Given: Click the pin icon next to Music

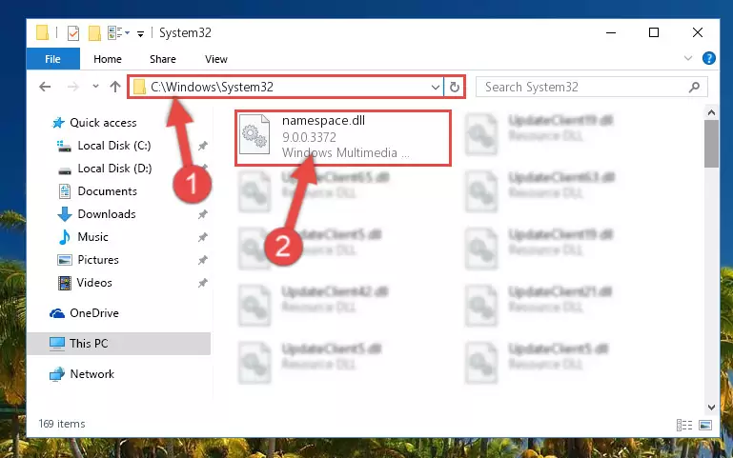Looking at the screenshot, I should tap(202, 238).
